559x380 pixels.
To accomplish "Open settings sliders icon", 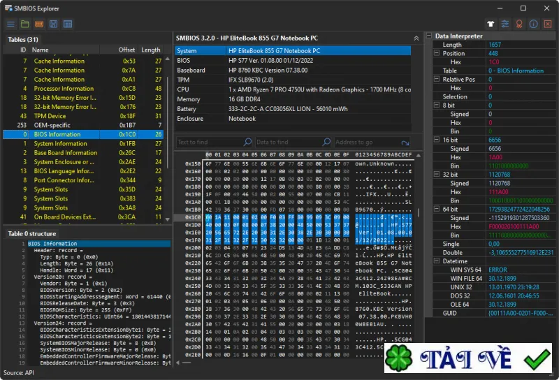I will [505, 24].
